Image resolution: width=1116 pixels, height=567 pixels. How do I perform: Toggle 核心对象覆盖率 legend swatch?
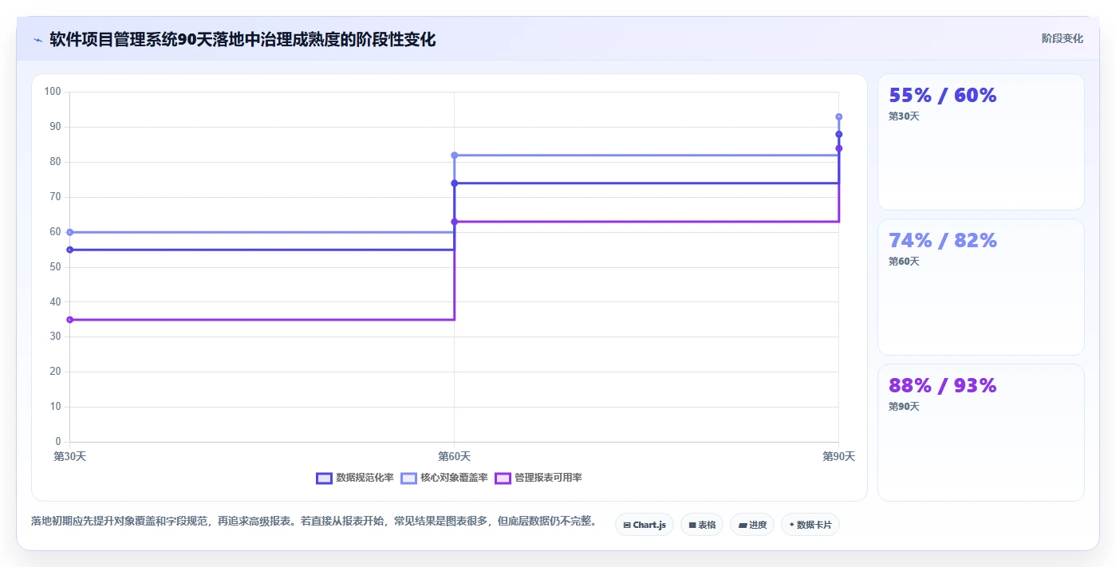pyautogui.click(x=408, y=478)
